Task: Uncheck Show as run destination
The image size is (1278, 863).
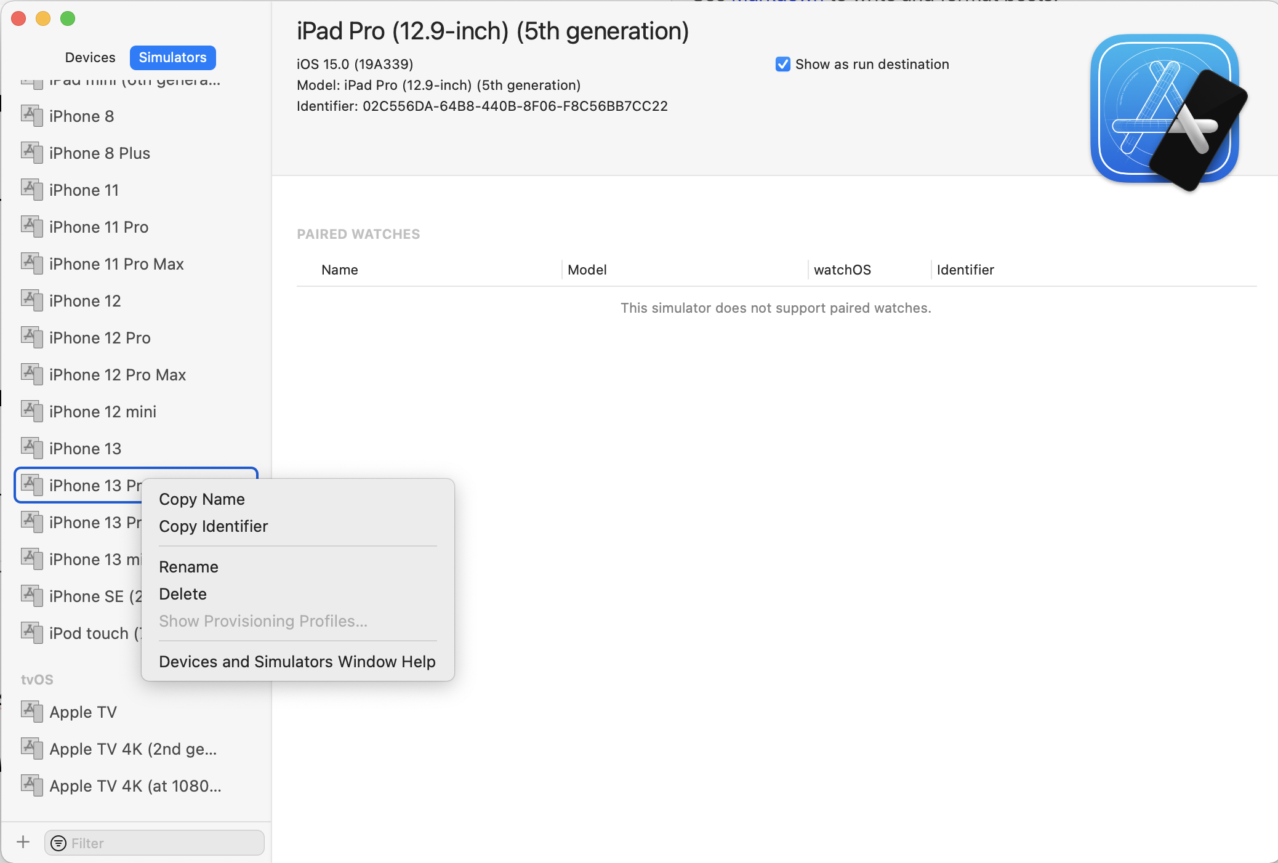Action: pyautogui.click(x=782, y=64)
